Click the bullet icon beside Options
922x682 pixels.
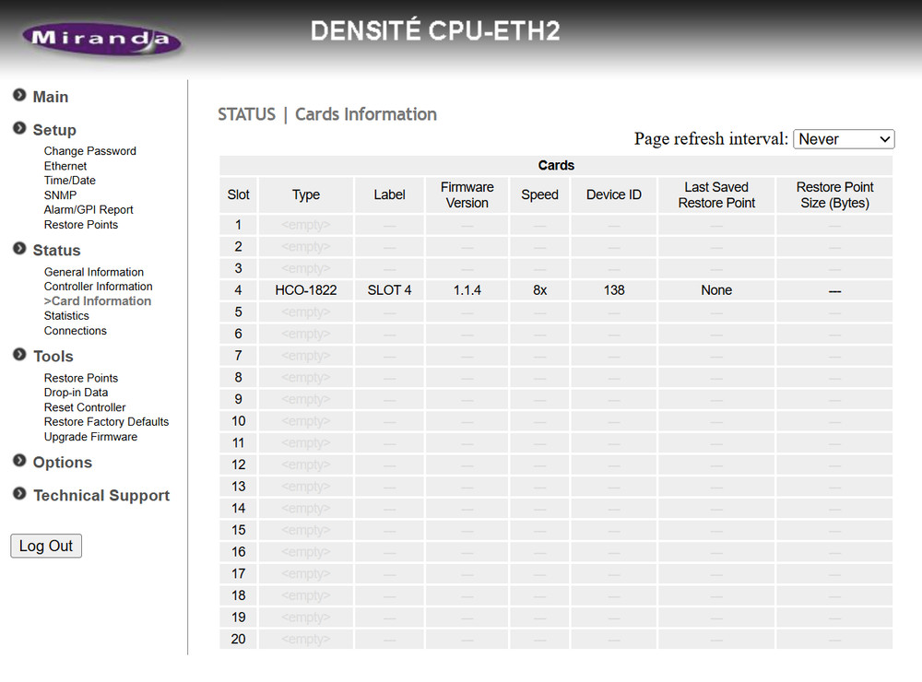click(x=19, y=461)
